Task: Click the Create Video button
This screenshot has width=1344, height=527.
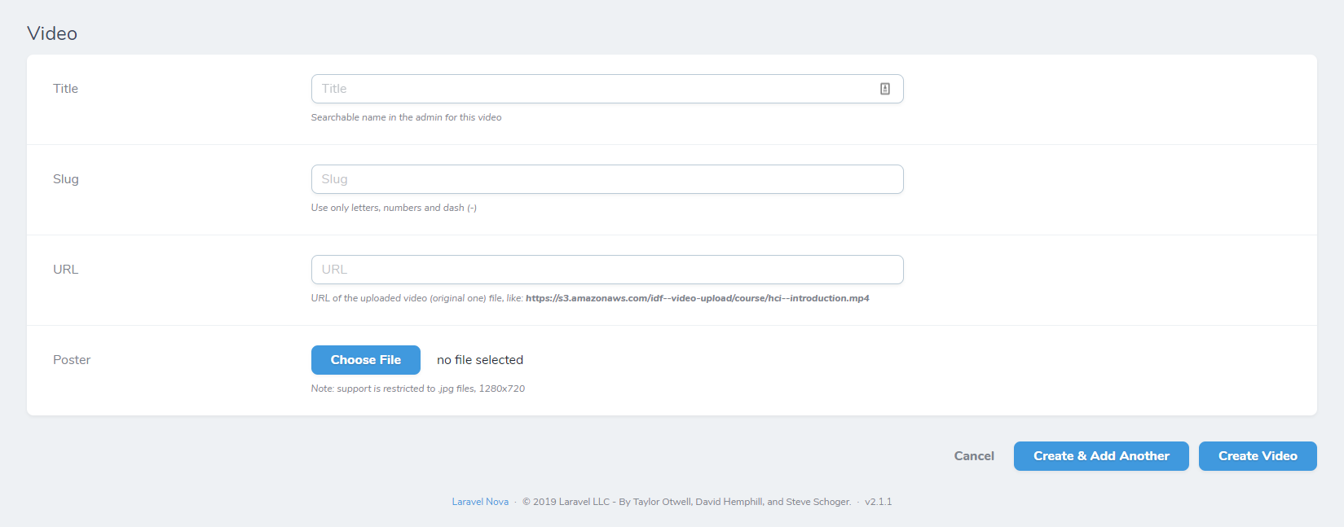Action: click(x=1258, y=456)
